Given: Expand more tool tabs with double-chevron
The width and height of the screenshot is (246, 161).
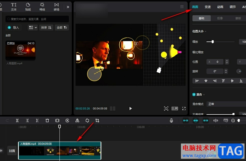Looking at the screenshot, I should coord(68,7).
